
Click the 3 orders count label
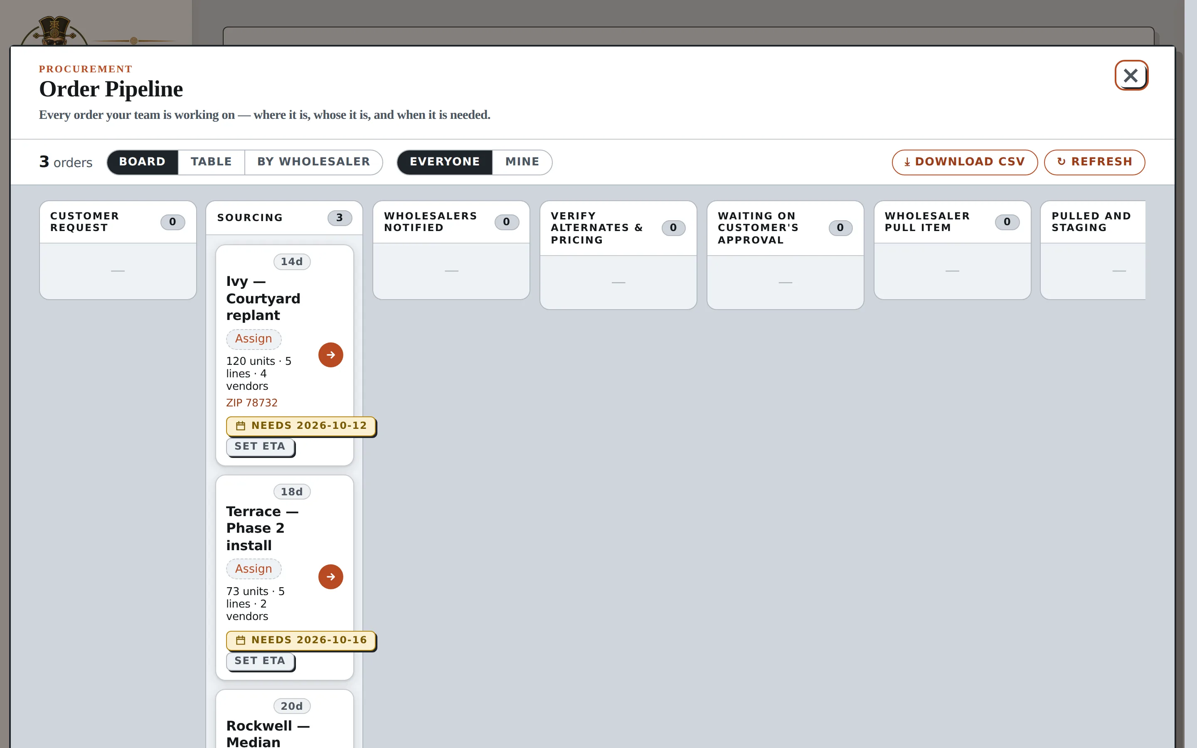pos(66,162)
